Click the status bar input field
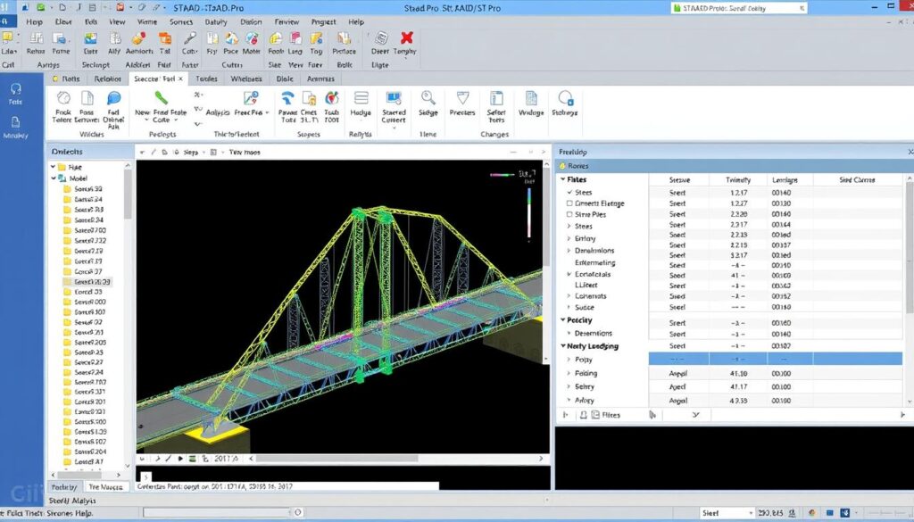 (216, 513)
